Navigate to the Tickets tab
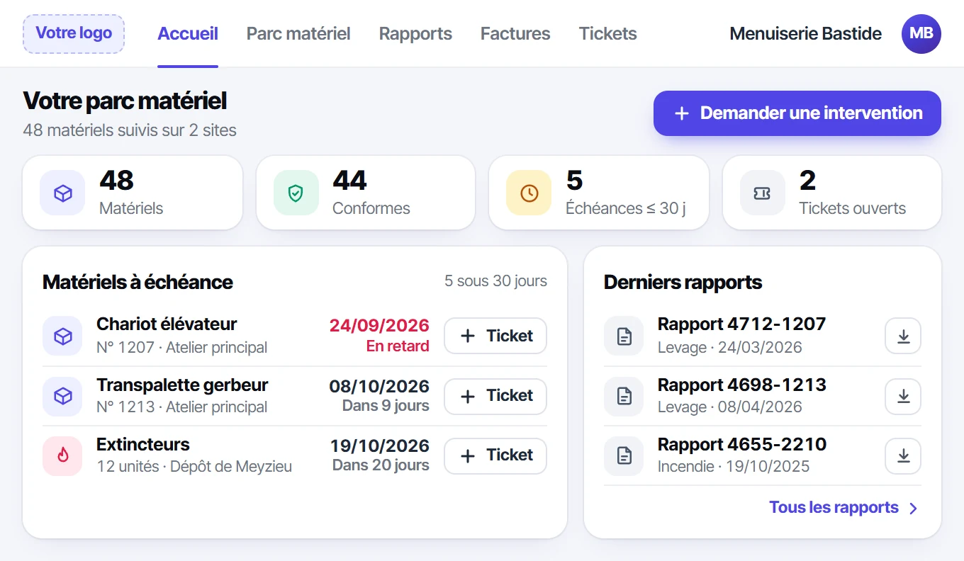This screenshot has width=964, height=561. (607, 33)
